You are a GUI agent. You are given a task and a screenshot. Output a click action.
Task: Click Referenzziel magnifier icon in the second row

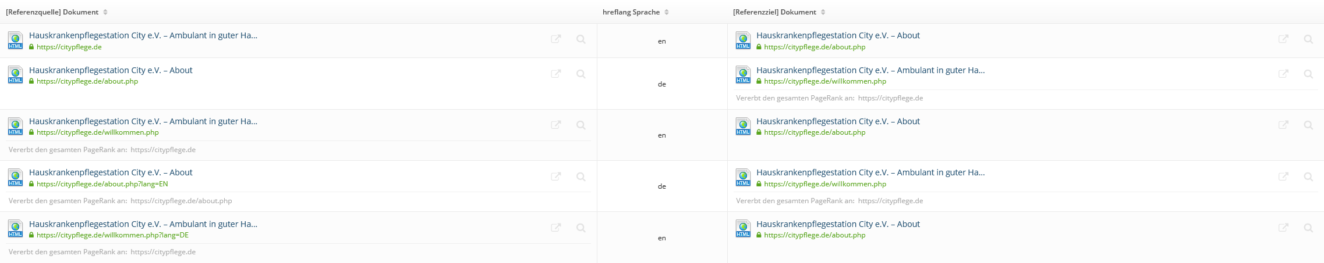click(1308, 74)
